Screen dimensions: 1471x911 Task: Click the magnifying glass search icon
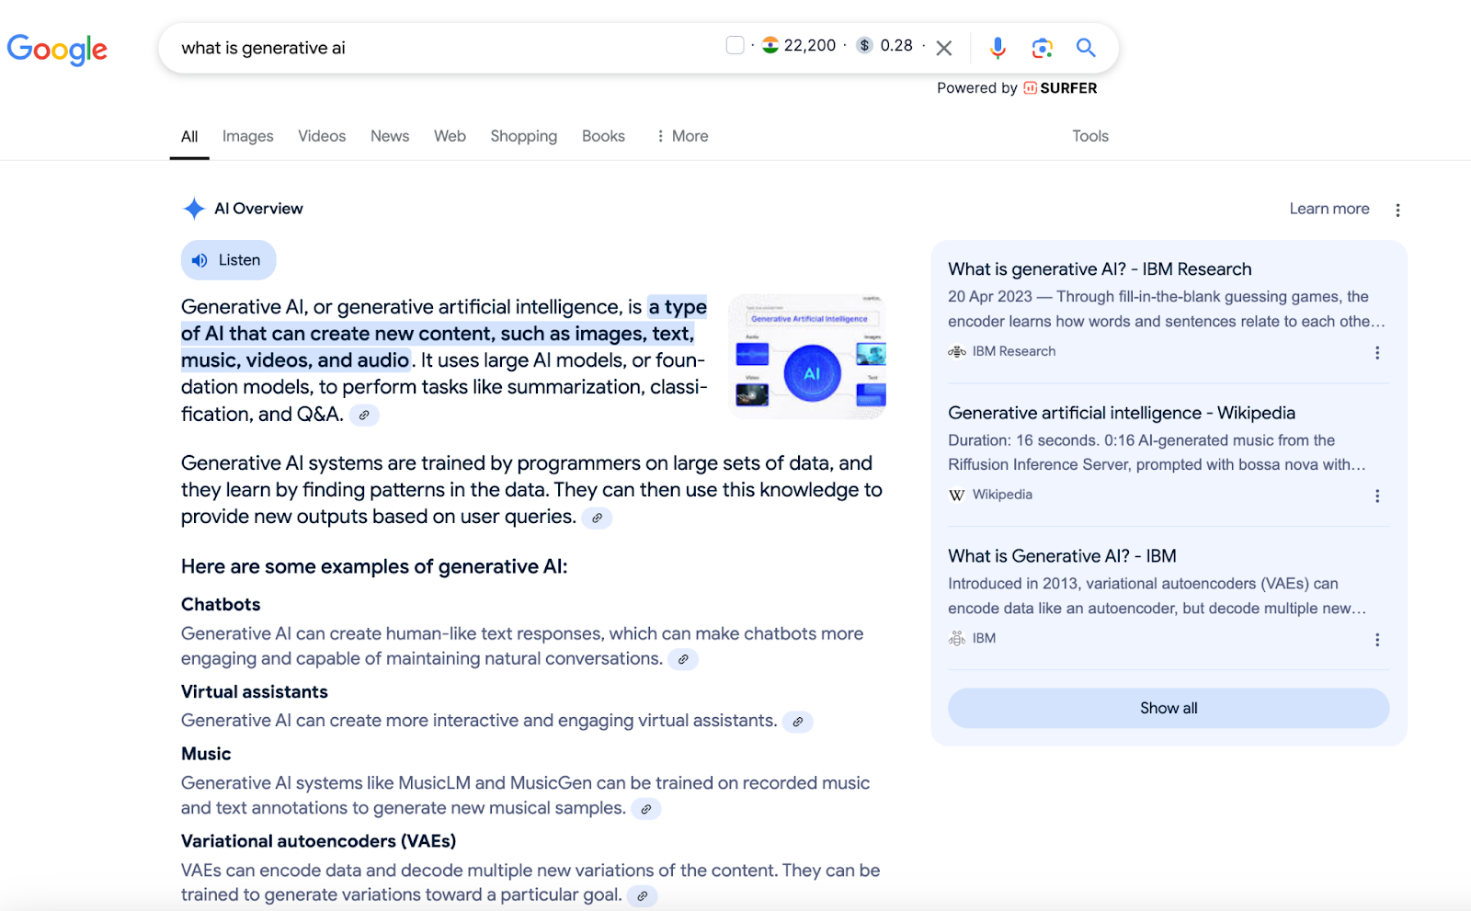[x=1086, y=47]
